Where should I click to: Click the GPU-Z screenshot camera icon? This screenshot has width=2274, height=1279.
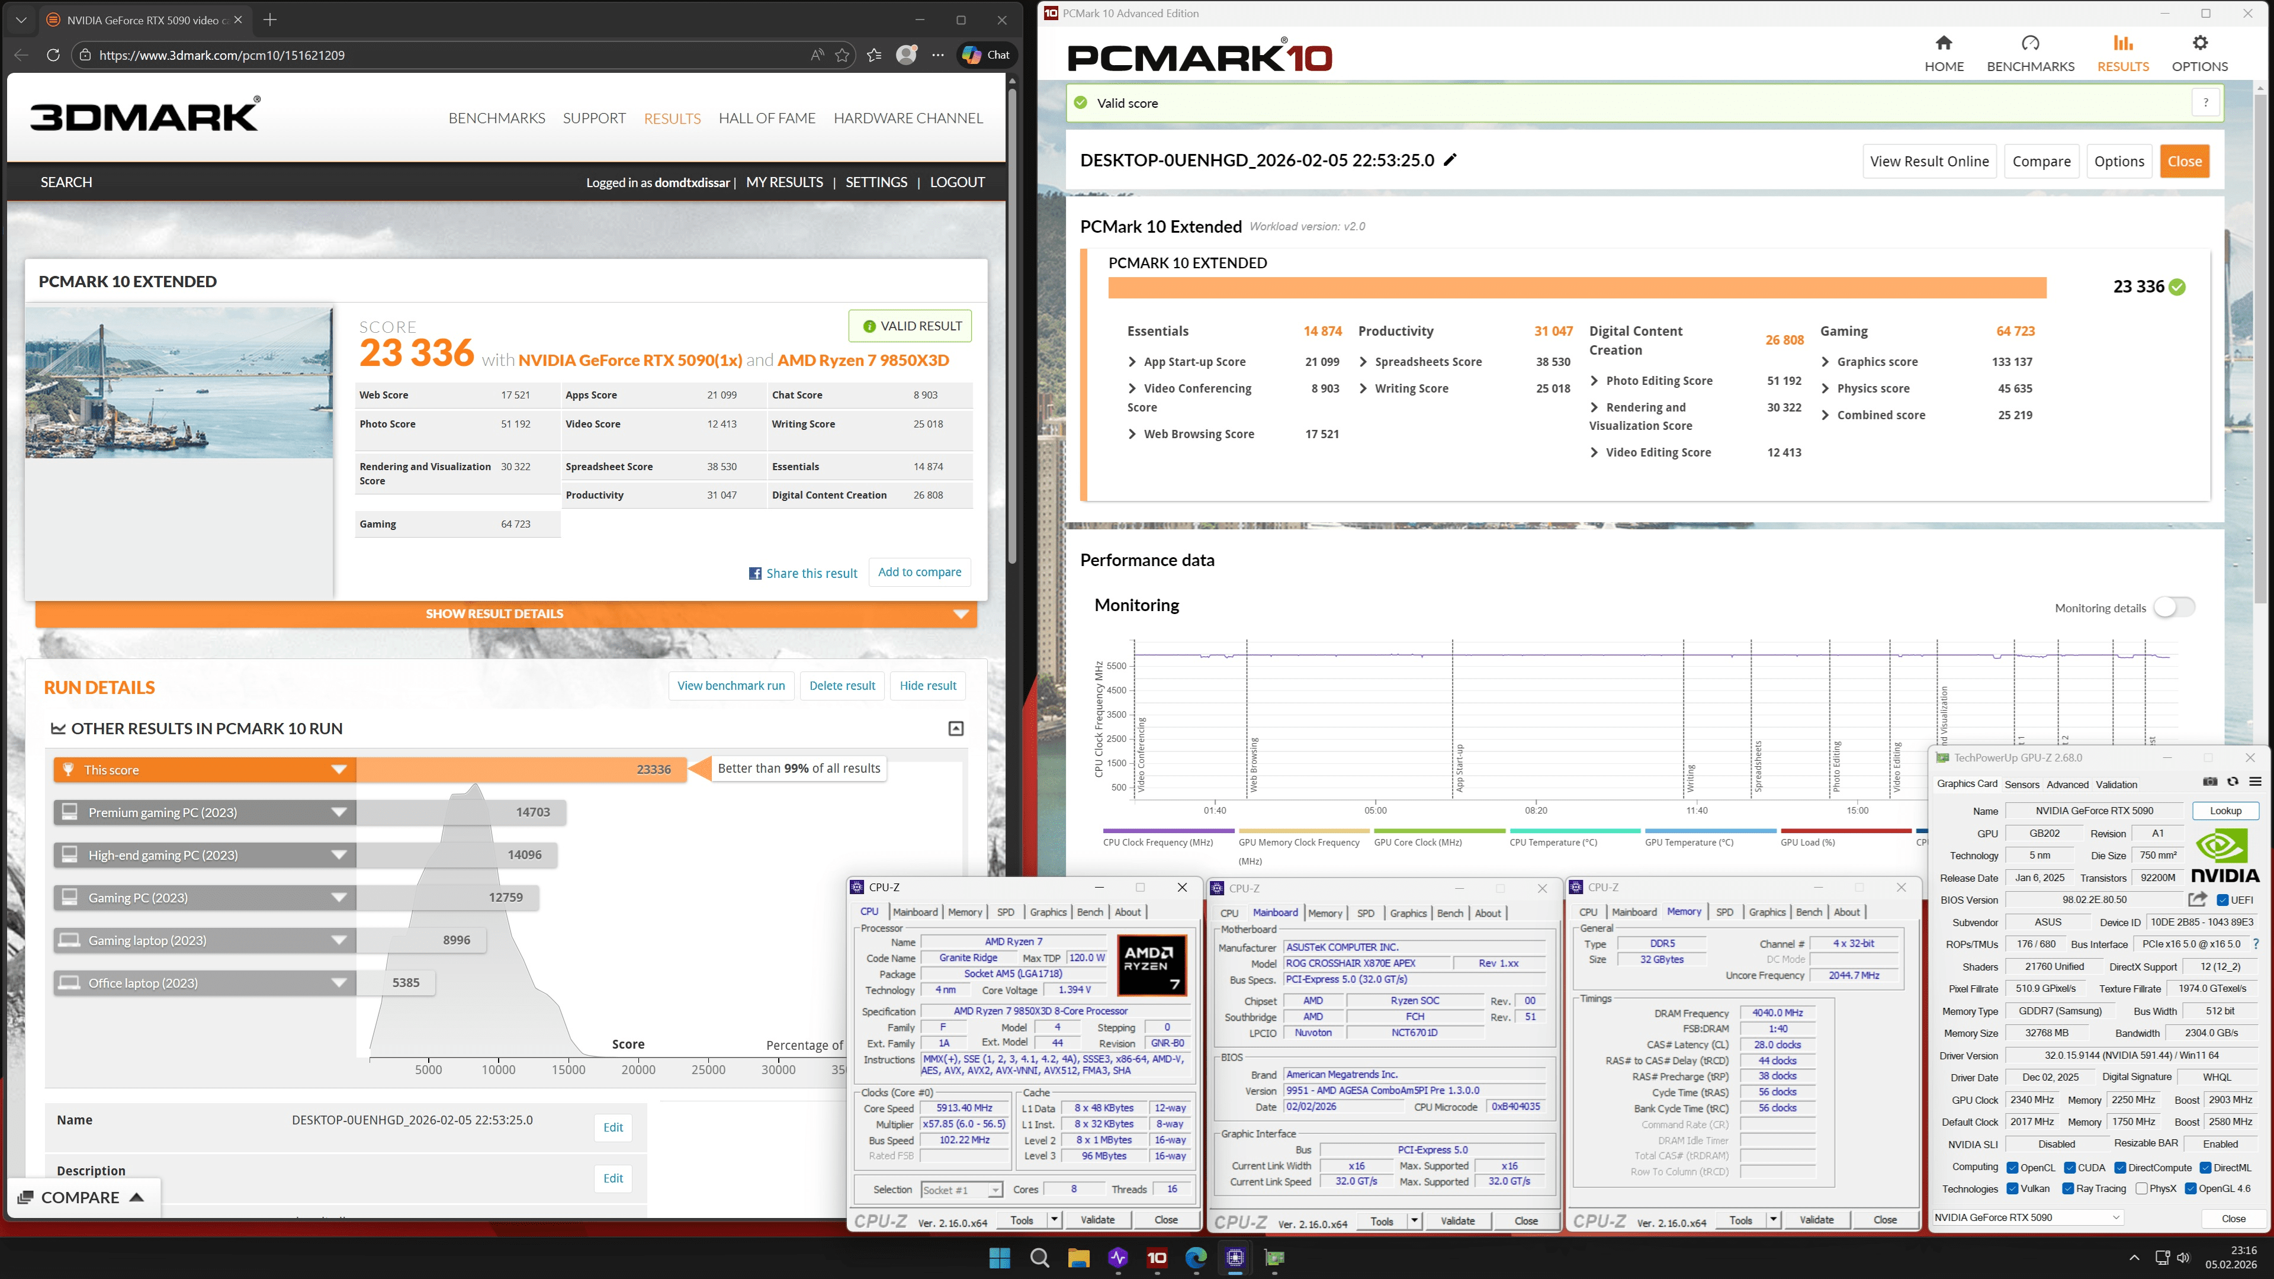(x=2209, y=782)
